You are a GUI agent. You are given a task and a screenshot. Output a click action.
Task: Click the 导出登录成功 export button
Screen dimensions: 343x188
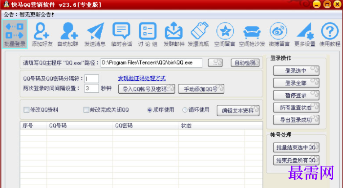click(x=296, y=120)
